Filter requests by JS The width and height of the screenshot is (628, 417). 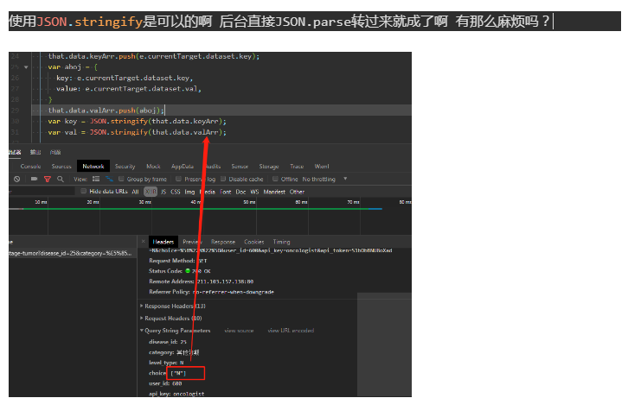click(163, 192)
